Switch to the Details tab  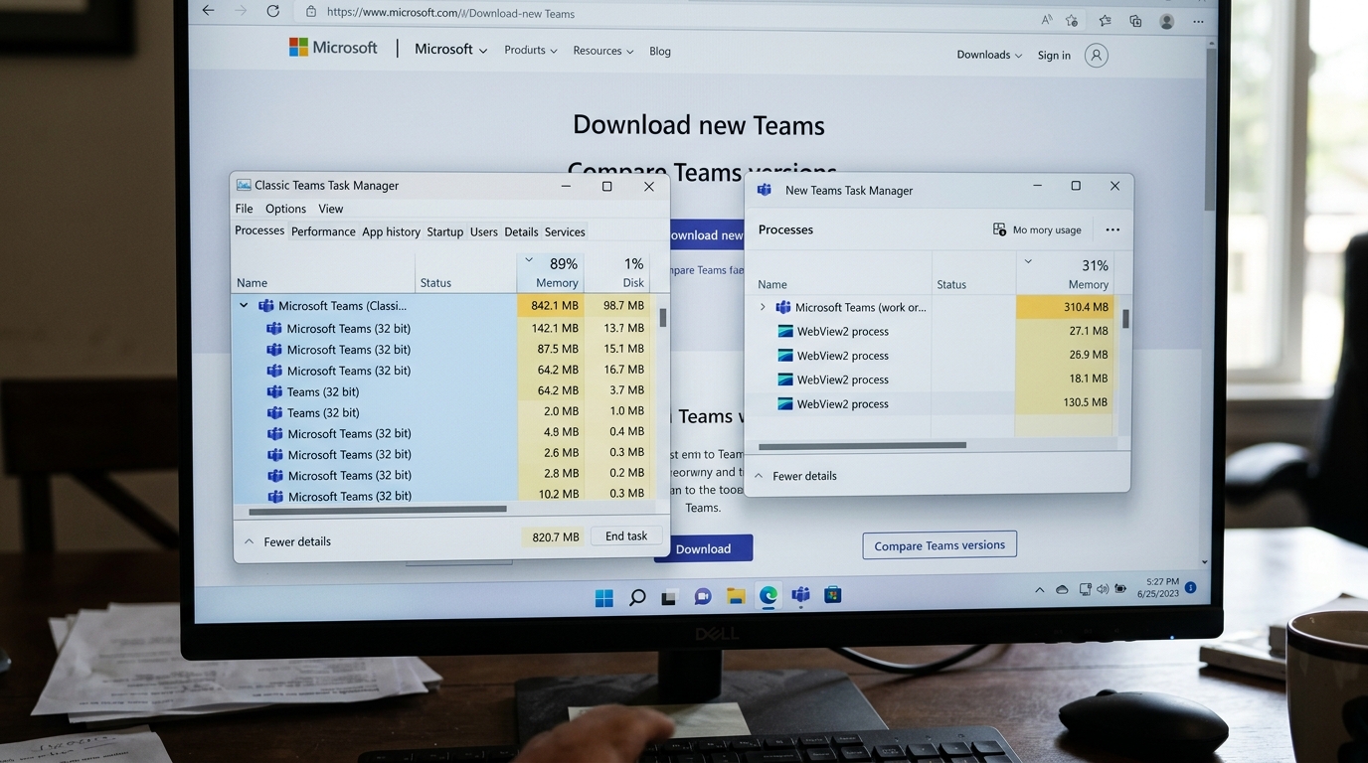(521, 231)
